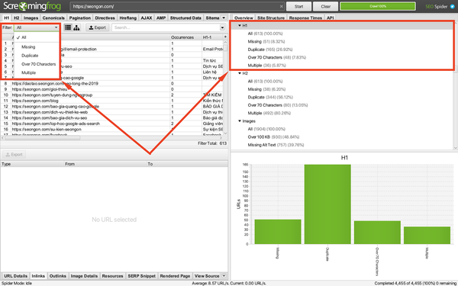This screenshot has height=286, width=458.
Task: Switch to list view icon
Action: (68, 27)
